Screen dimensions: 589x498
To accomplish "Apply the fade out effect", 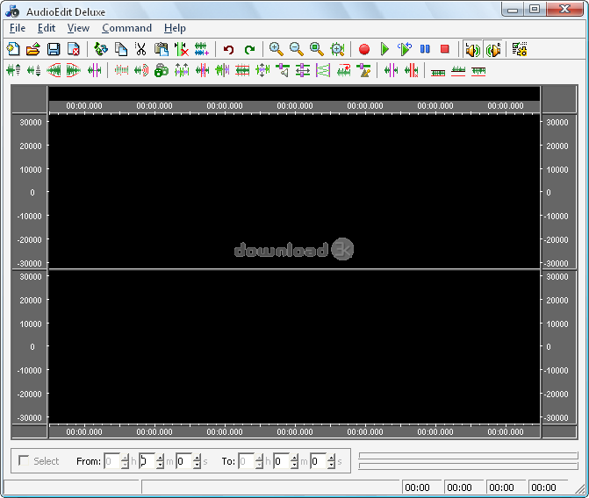I will click(74, 70).
